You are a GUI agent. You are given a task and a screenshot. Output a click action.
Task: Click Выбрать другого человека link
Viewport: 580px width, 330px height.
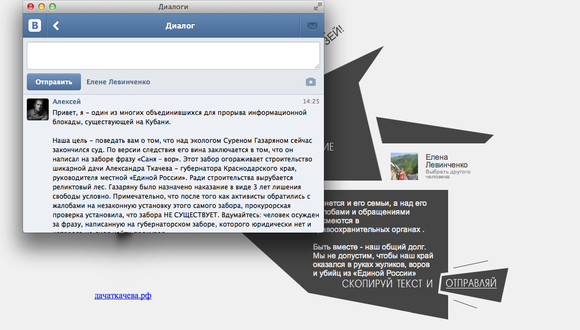click(448, 174)
